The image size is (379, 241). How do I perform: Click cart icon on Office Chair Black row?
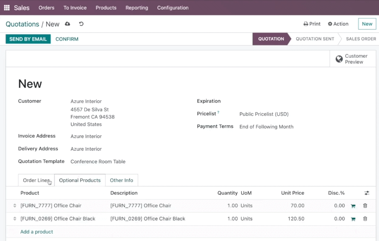[x=353, y=219]
